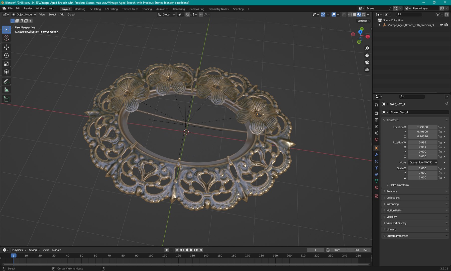Toggle camera view in viewport
451x271 pixels.
click(x=367, y=62)
